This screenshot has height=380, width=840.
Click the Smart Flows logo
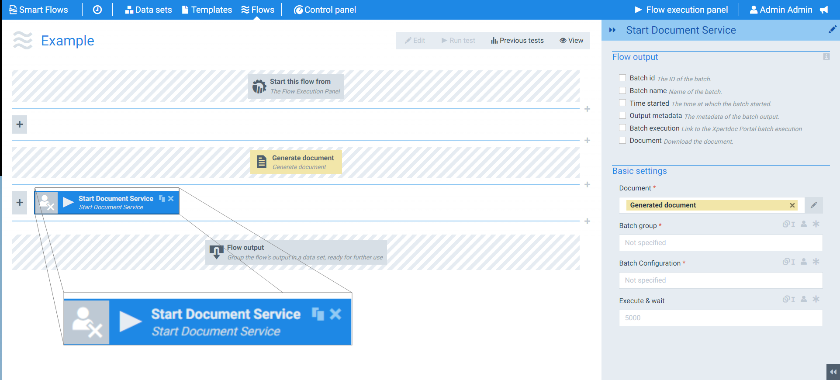point(38,10)
